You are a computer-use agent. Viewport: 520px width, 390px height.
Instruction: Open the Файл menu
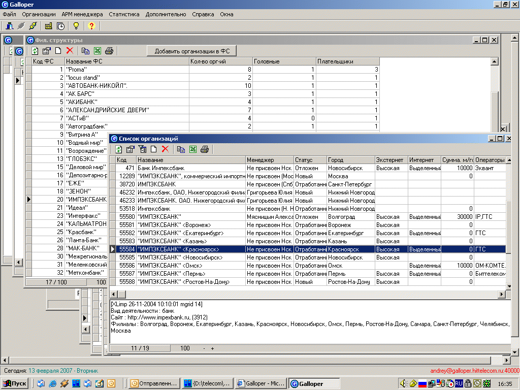pos(9,14)
